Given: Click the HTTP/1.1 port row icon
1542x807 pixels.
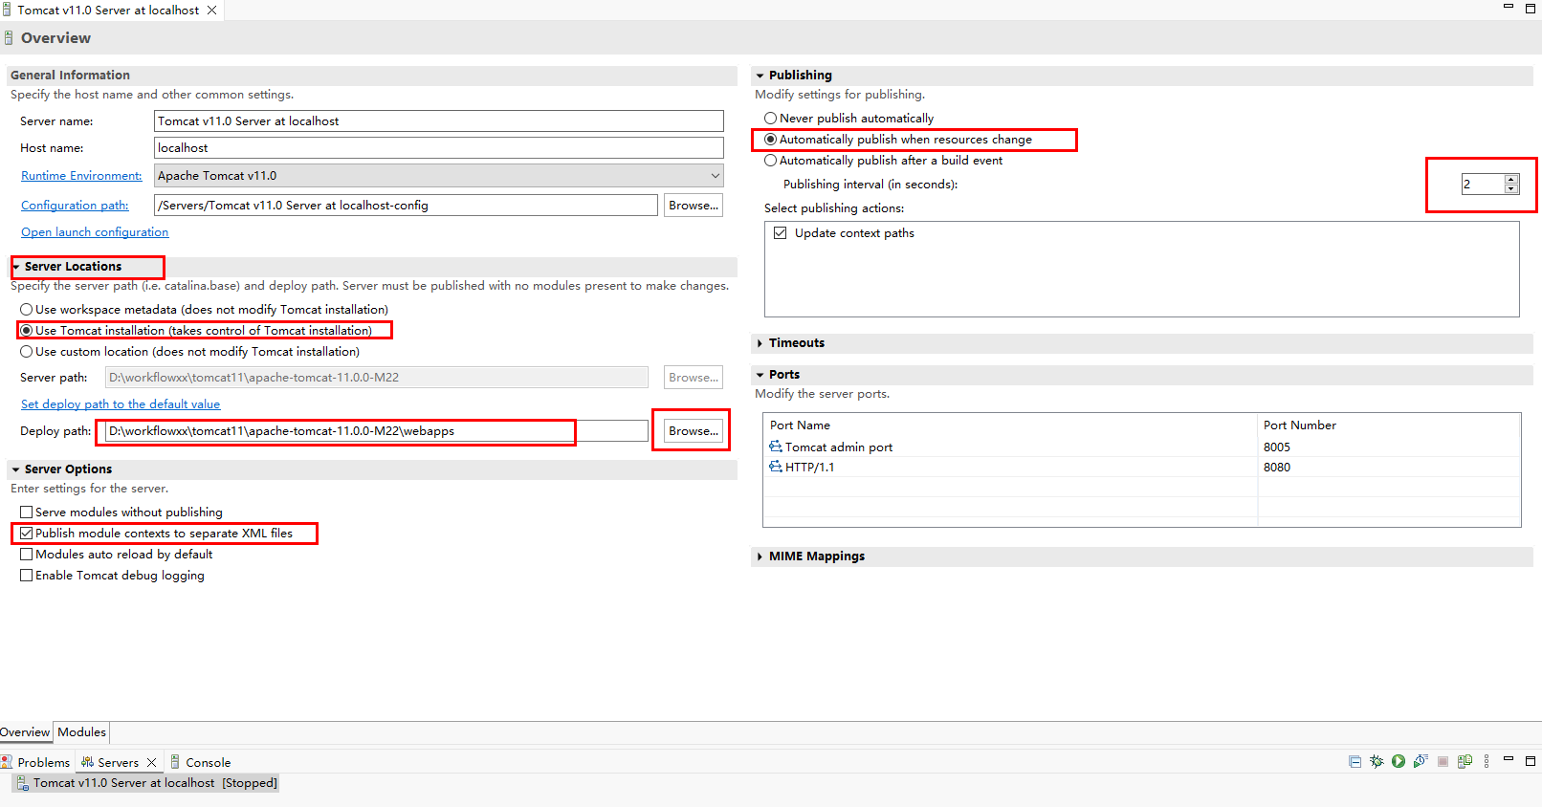Looking at the screenshot, I should click(776, 467).
